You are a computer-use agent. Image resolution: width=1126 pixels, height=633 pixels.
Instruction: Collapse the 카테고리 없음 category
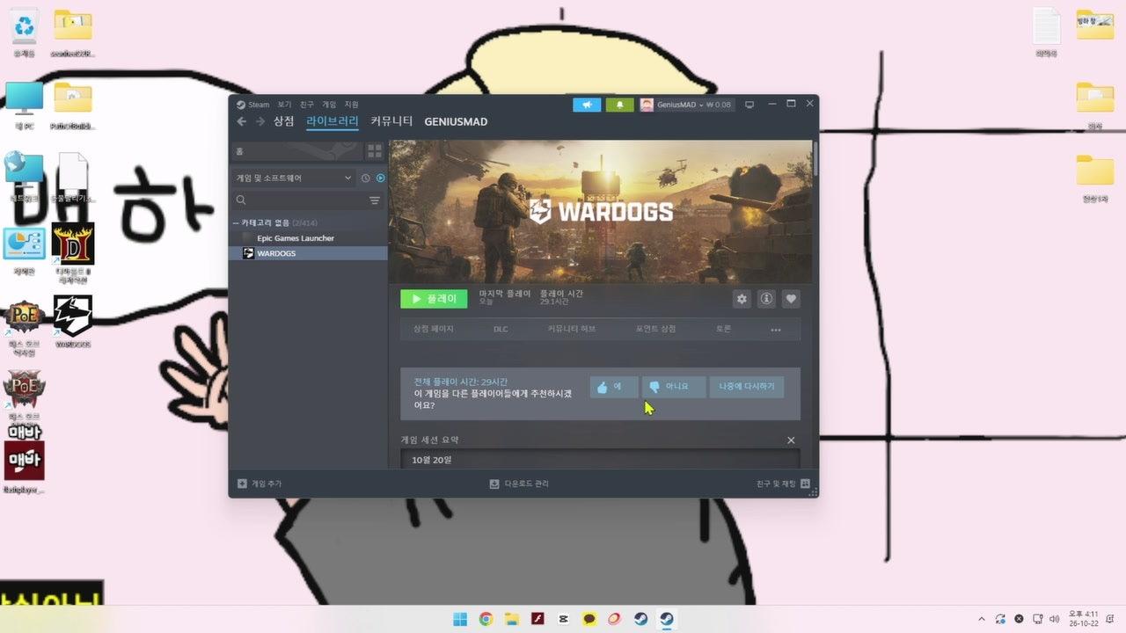(x=235, y=222)
